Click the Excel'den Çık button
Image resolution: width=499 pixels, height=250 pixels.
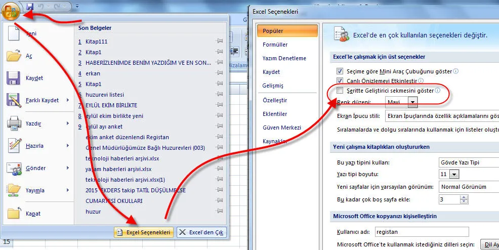[x=201, y=232]
